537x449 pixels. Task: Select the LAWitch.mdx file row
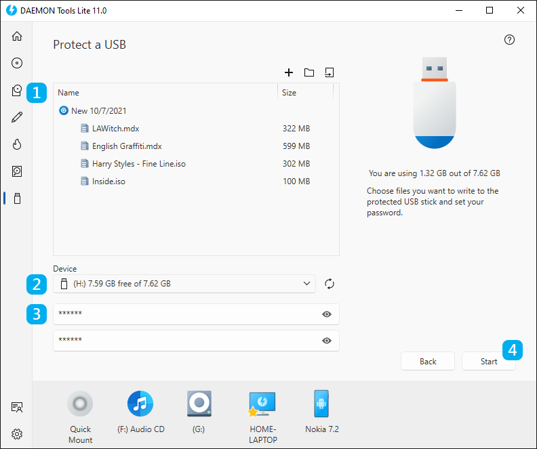196,128
